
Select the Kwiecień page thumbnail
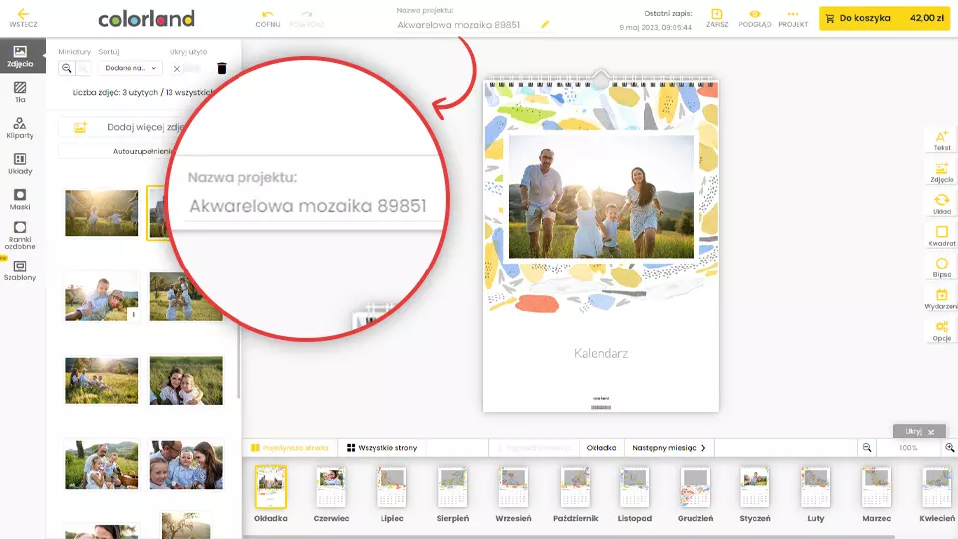click(937, 487)
